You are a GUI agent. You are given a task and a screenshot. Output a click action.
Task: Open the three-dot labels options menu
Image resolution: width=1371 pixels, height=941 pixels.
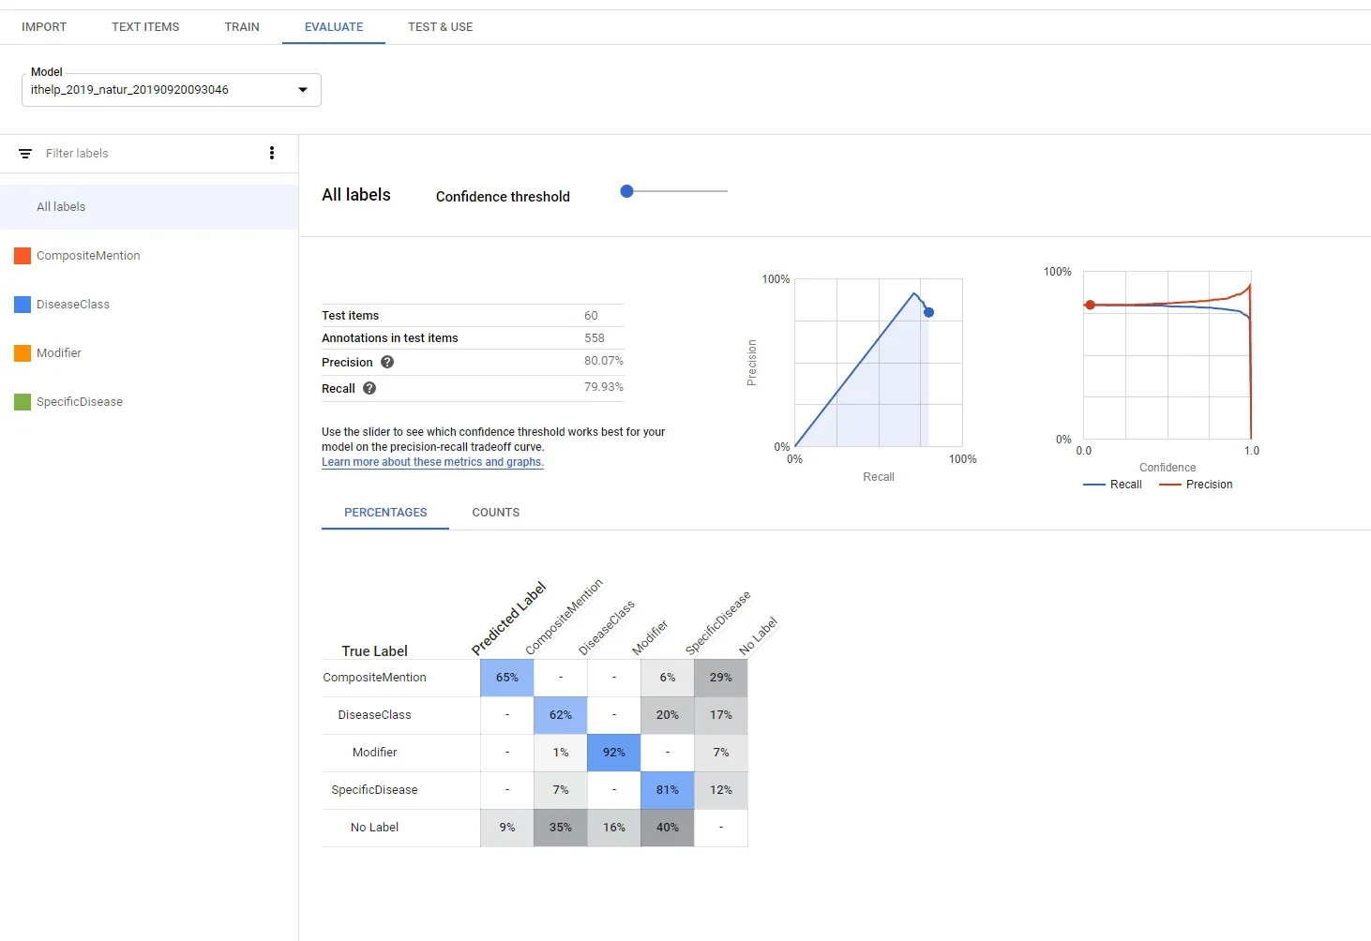tap(272, 153)
